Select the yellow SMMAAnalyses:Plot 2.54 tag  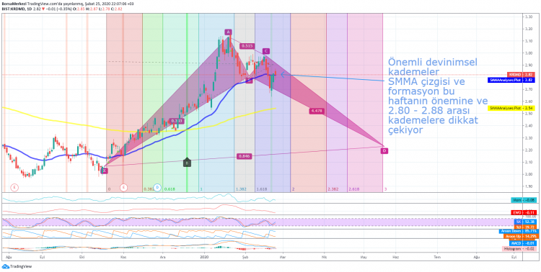pyautogui.click(x=511, y=108)
